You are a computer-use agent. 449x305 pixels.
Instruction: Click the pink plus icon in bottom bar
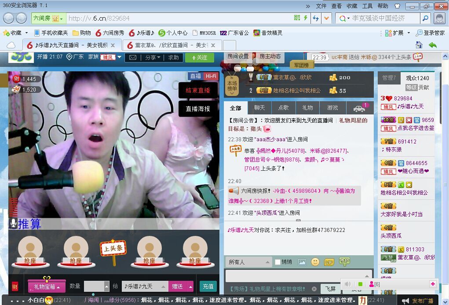(x=433, y=284)
